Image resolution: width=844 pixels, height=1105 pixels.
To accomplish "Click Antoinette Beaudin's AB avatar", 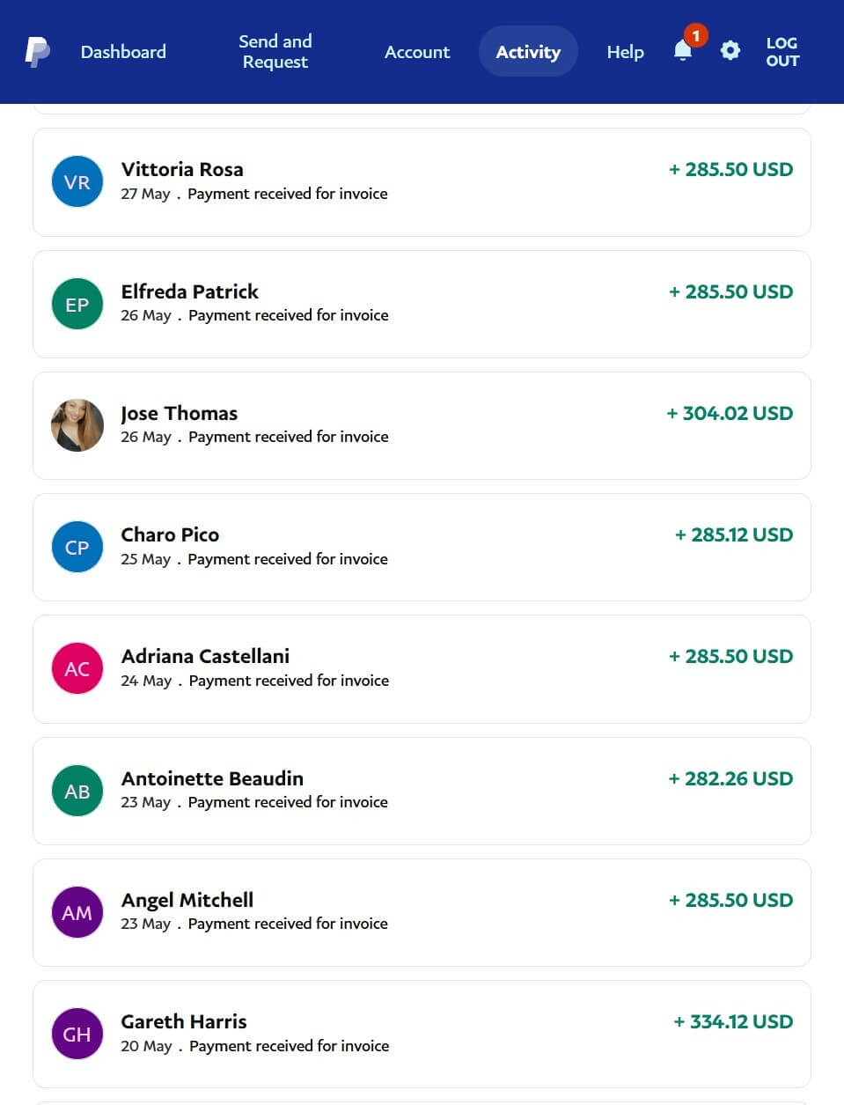I will [77, 791].
